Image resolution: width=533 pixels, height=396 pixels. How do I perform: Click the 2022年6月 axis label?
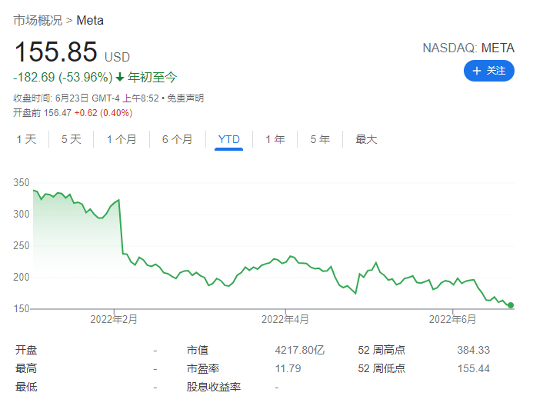(x=452, y=319)
